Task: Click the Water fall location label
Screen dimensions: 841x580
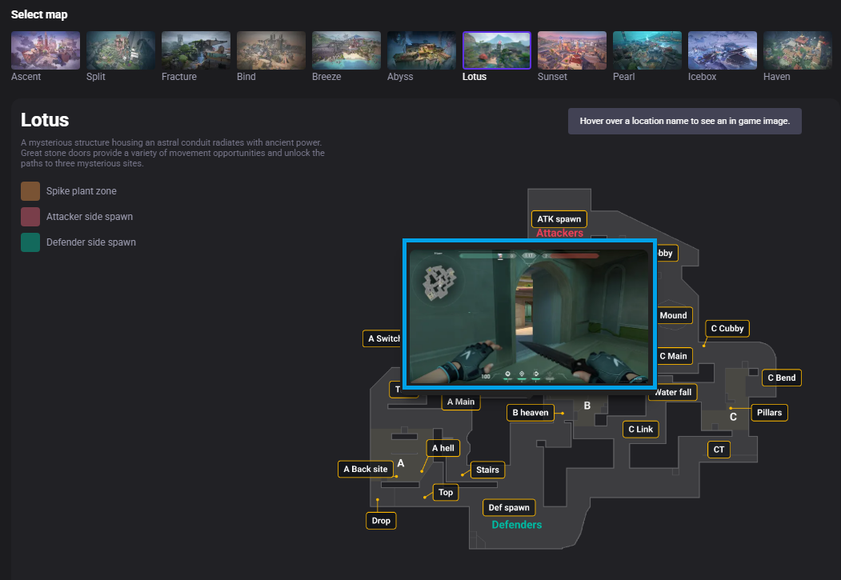Action: pos(672,392)
